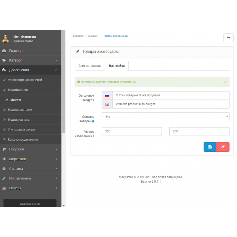Click the sidebar scrollbar down arrow
The image size is (237, 237).
(64, 206)
